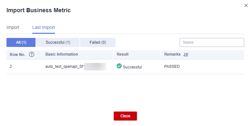
Task: Focus the Name search field
Action: [212, 42]
